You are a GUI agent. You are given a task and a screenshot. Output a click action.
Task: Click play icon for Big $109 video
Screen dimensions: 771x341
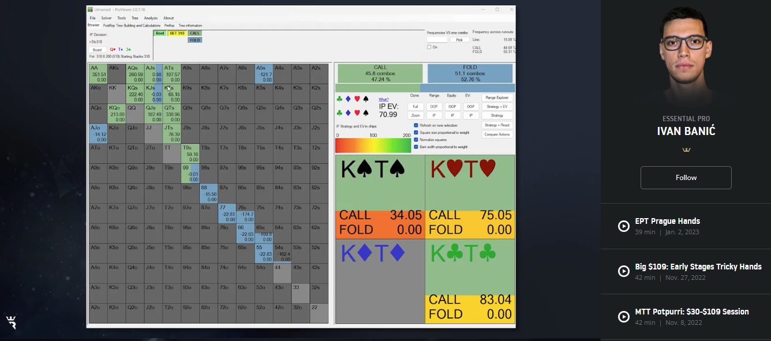click(x=624, y=271)
